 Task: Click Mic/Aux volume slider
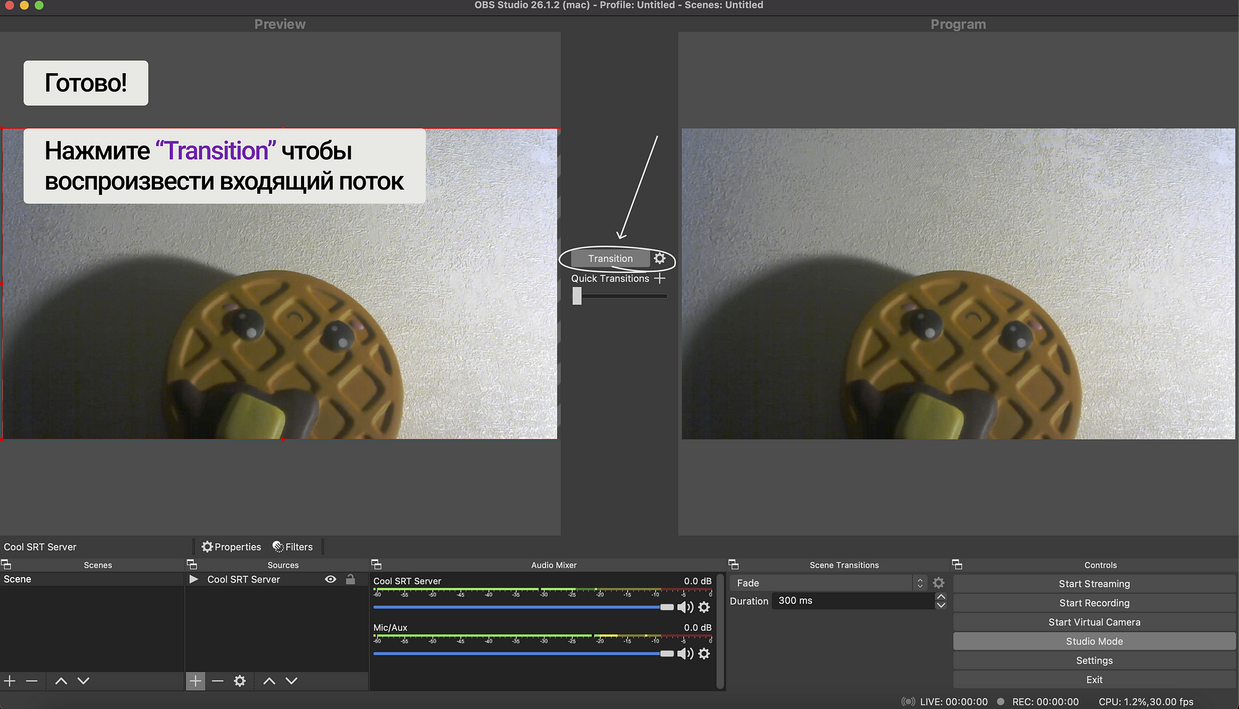tap(523, 654)
